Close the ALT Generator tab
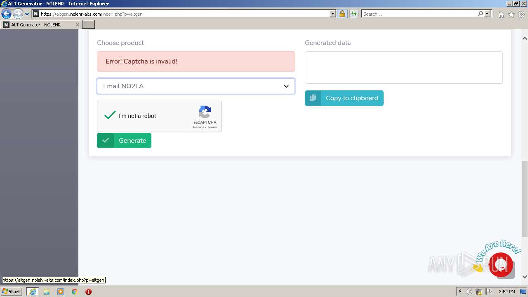 click(x=77, y=25)
